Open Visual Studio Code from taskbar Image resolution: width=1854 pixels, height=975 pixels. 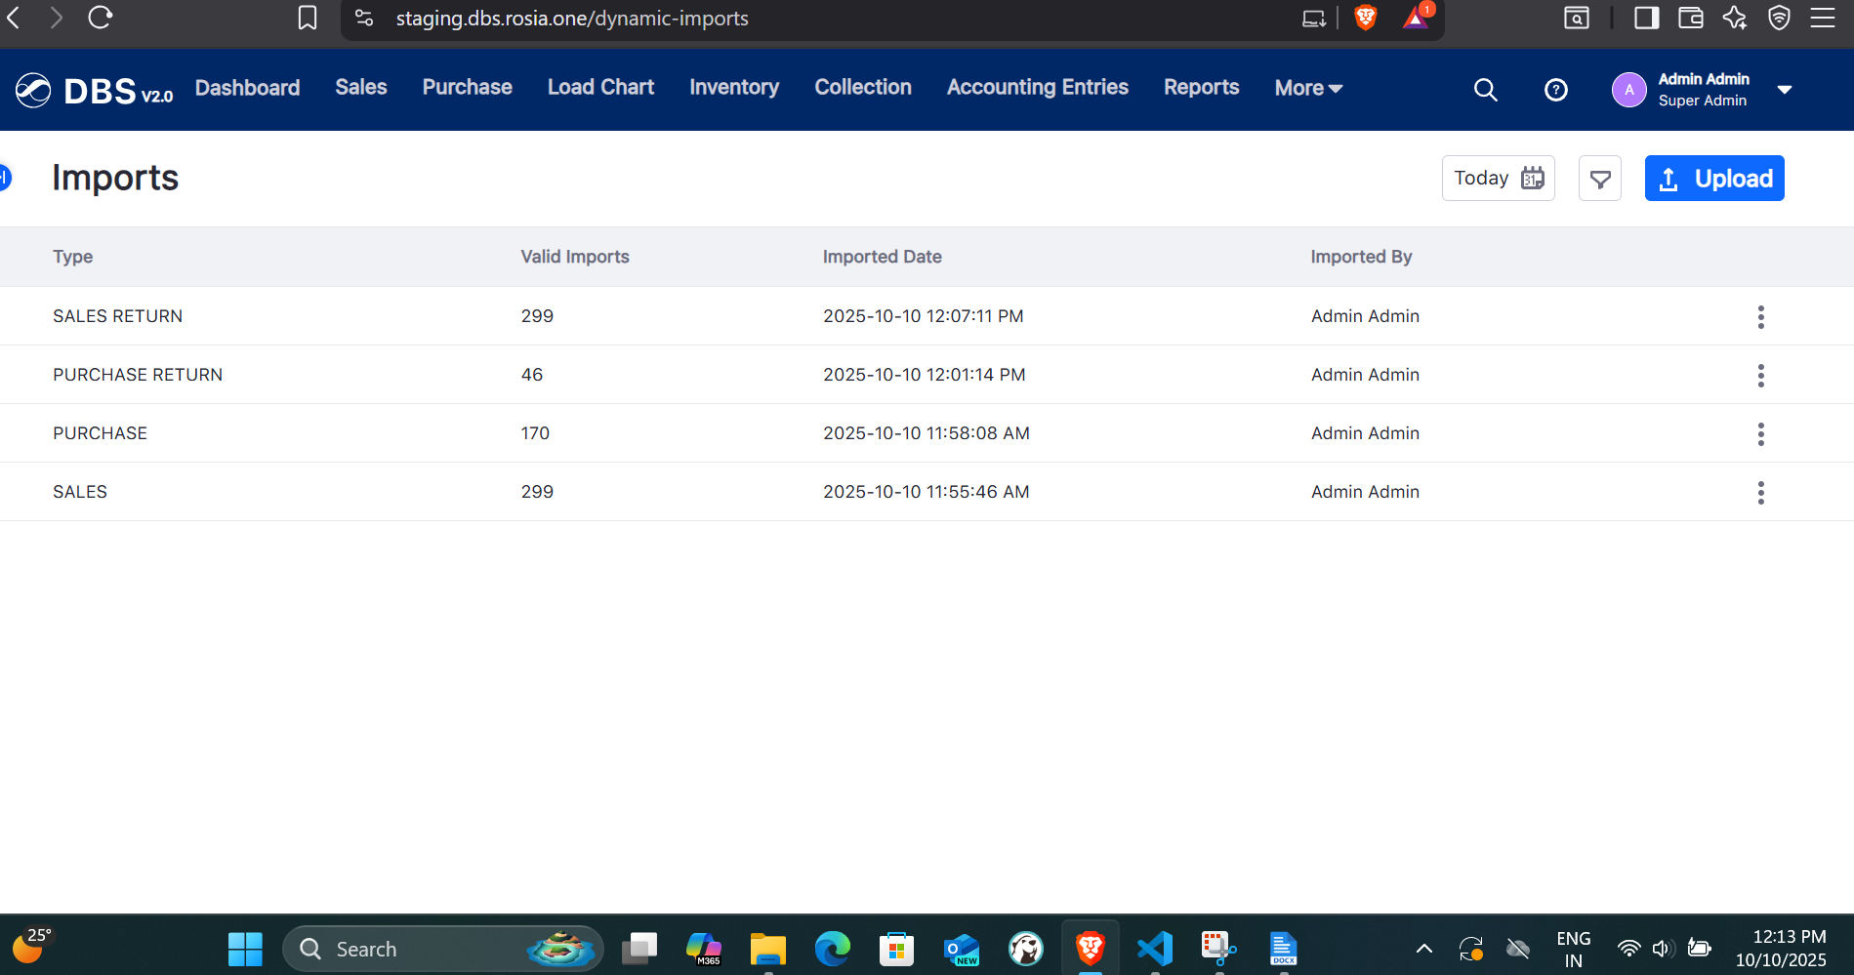tap(1154, 949)
